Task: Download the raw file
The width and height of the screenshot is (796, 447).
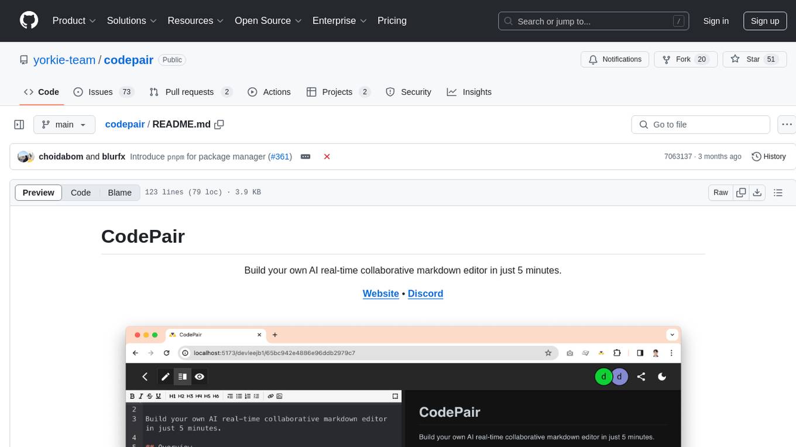Action: [757, 192]
